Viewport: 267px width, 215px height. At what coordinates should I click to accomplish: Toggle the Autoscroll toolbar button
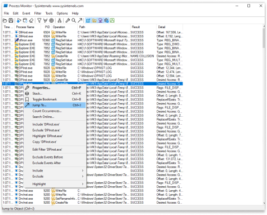(x=25, y=20)
